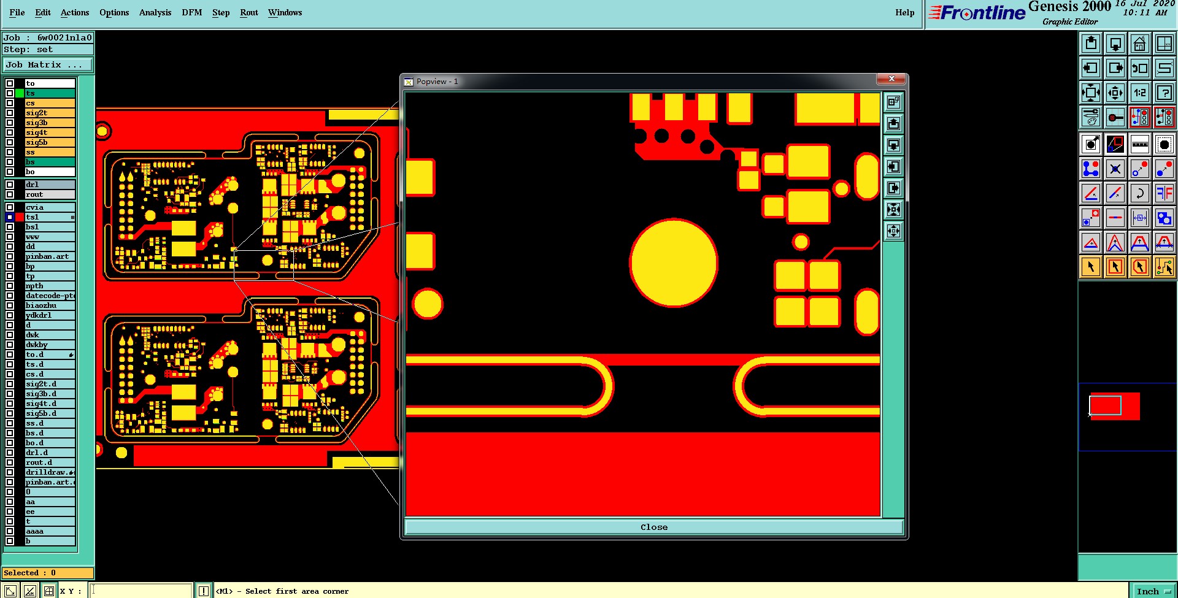Click the zoom in icon in Popview window
The width and height of the screenshot is (1178, 598).
pyautogui.click(x=893, y=209)
